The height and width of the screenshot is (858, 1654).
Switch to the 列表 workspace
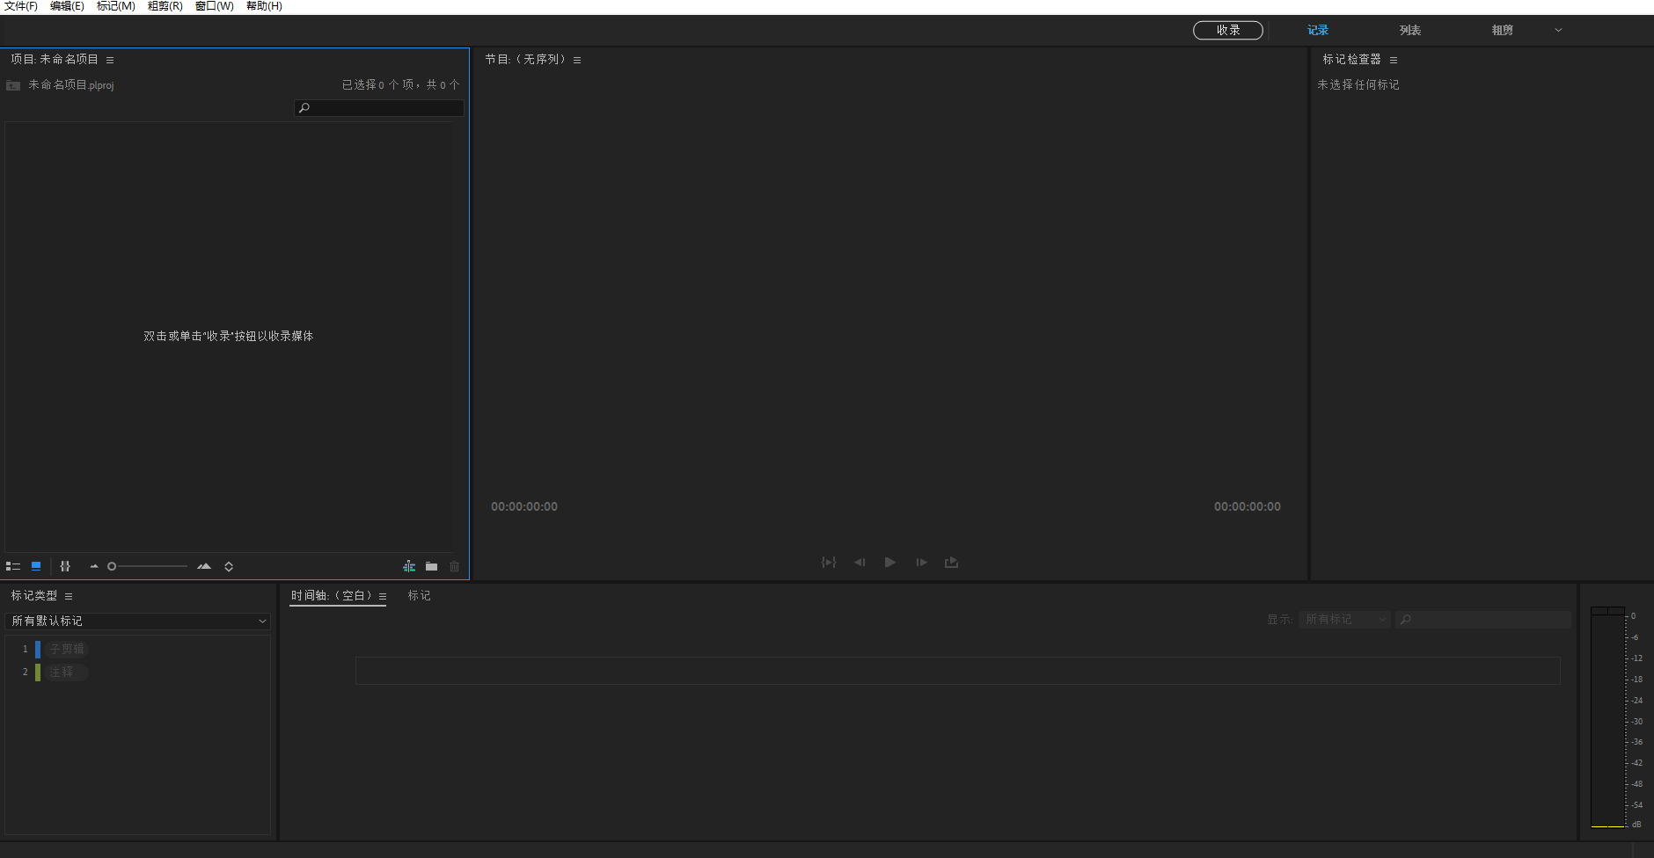tap(1409, 29)
